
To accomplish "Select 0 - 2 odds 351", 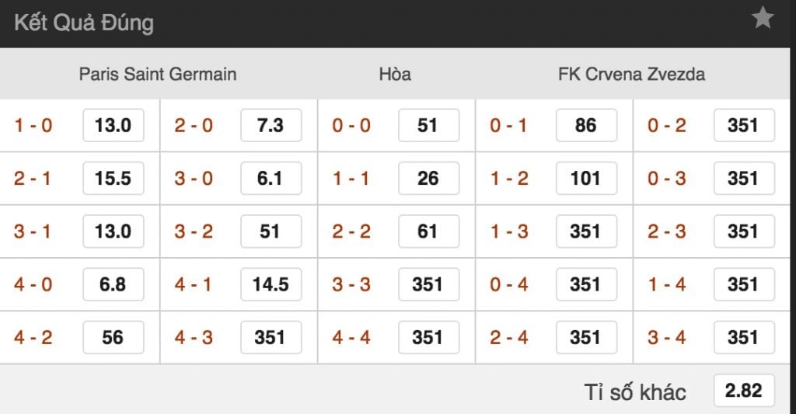I will 743,125.
